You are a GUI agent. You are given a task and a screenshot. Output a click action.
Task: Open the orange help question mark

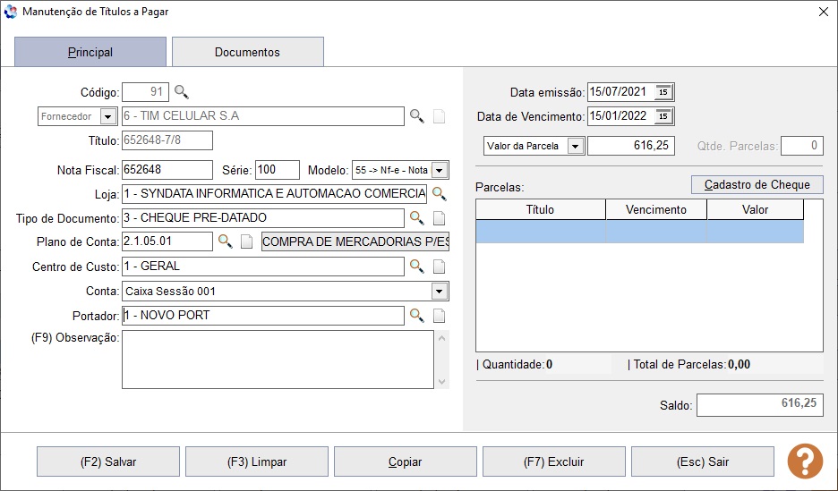(805, 461)
